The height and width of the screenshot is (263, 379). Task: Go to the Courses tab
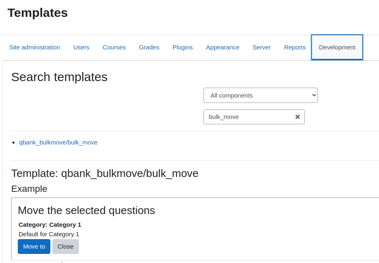[x=114, y=47]
